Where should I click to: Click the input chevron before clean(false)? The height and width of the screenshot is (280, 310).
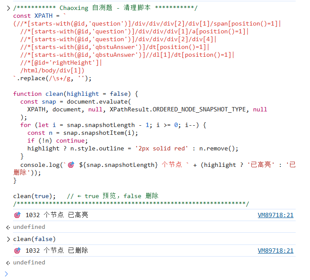point(8,239)
